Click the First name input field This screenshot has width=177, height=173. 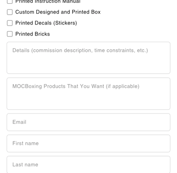88,143
